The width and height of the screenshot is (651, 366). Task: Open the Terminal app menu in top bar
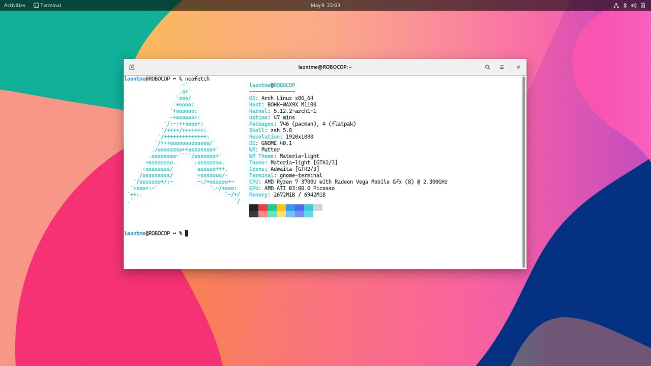click(47, 5)
